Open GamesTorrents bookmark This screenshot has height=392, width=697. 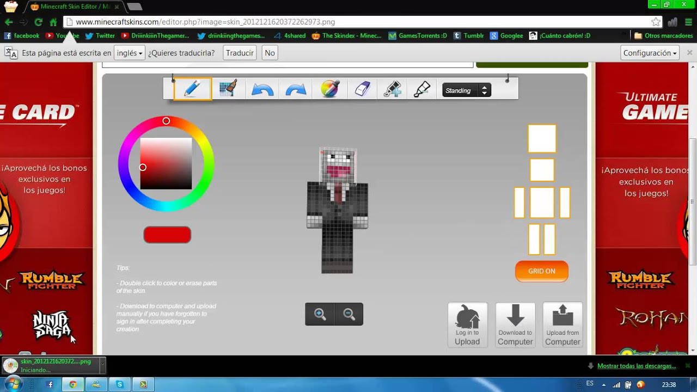(418, 36)
